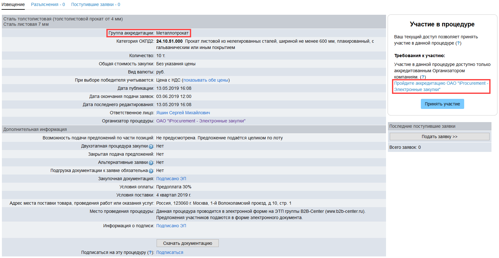Open organizer link ОАО "iProcurement - Электронные закупки"
The width and height of the screenshot is (499, 258).
point(201,121)
